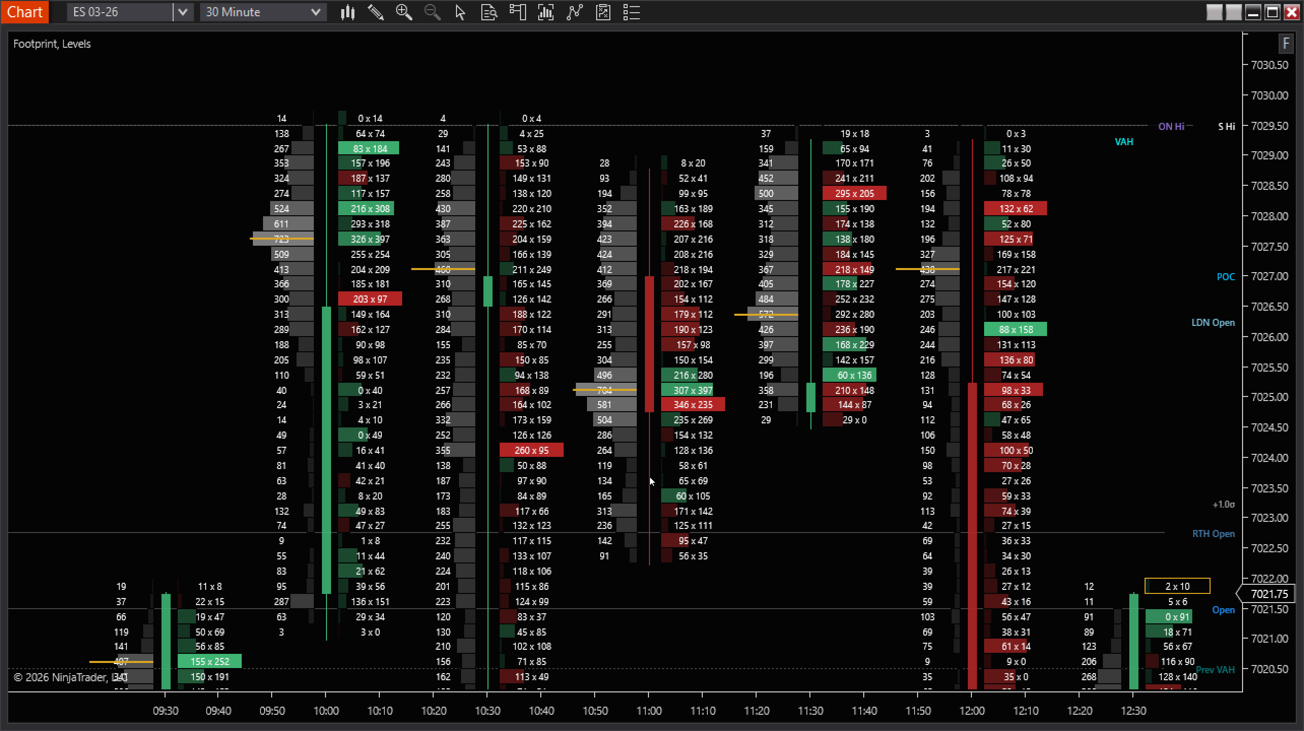Click second gray link button in title bar
Image resolution: width=1304 pixels, height=731 pixels.
(1233, 12)
